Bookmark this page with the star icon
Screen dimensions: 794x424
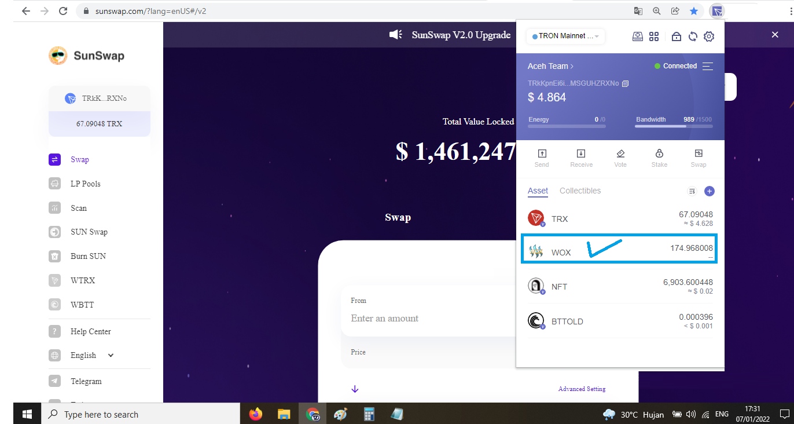(693, 11)
